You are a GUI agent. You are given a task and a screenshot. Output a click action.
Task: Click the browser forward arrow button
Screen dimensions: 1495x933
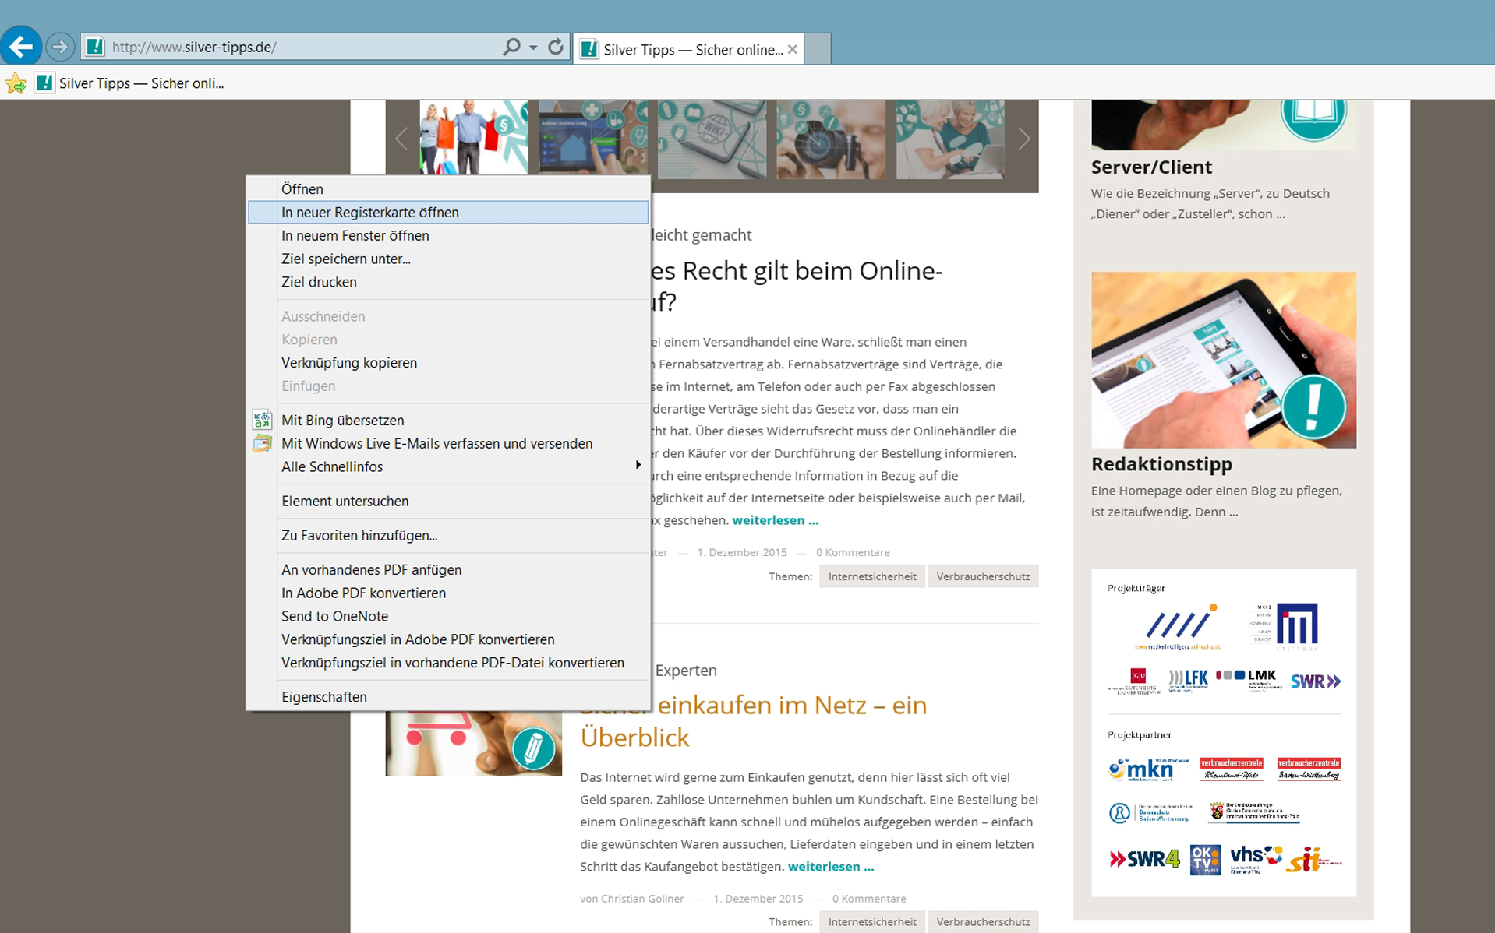tap(60, 47)
